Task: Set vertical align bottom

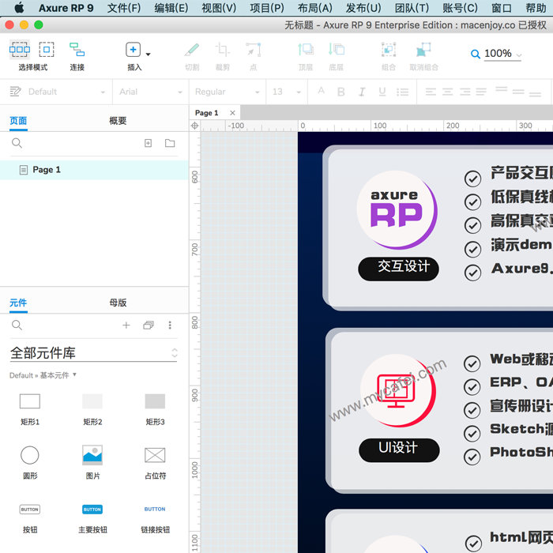Action: (535, 94)
